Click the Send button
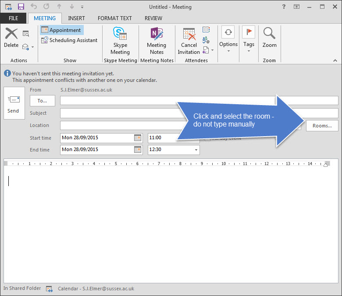342x296 pixels. click(14, 103)
